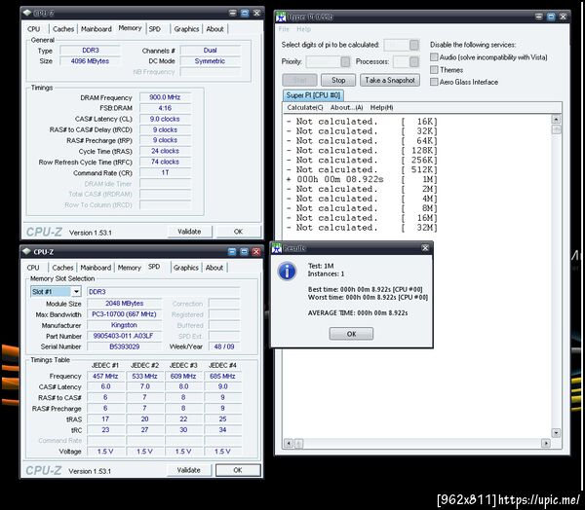This screenshot has width=585, height=510.
Task: Open CPU tab in lower CPU-Z window
Action: pyautogui.click(x=33, y=268)
